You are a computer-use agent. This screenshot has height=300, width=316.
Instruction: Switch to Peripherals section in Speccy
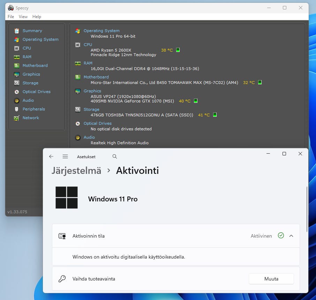coord(33,109)
